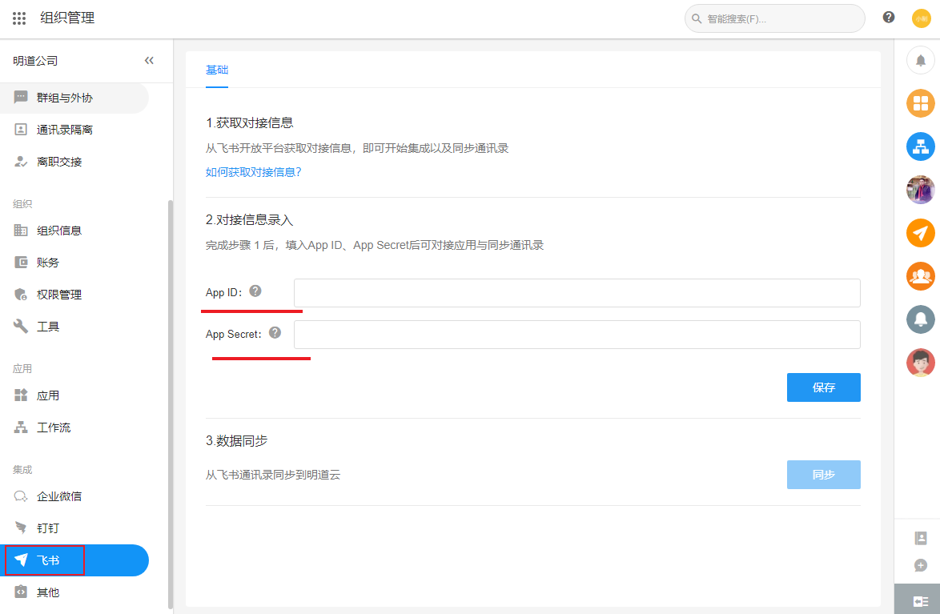Open 其他 integration item
Image resolution: width=940 pixels, height=614 pixels.
point(74,592)
